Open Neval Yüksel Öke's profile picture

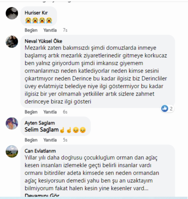click(12, 42)
